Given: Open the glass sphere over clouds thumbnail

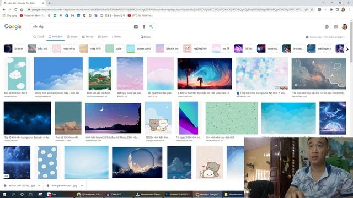Looking at the screenshot, I should coord(137,163).
